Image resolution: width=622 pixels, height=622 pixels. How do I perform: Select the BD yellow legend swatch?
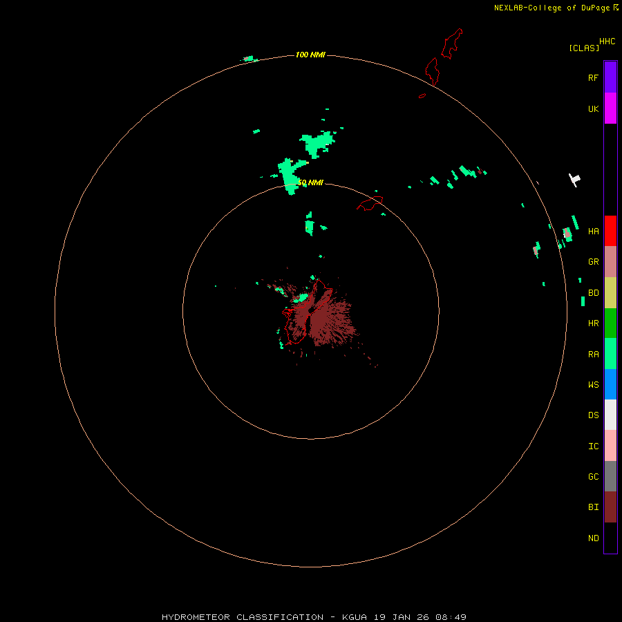click(x=610, y=293)
